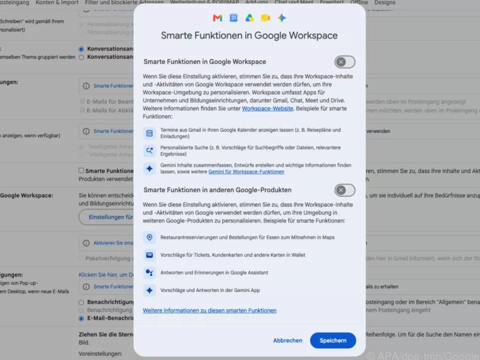Tick the E-Mails für Beantwortung checkbox

pyautogui.click(x=82, y=101)
